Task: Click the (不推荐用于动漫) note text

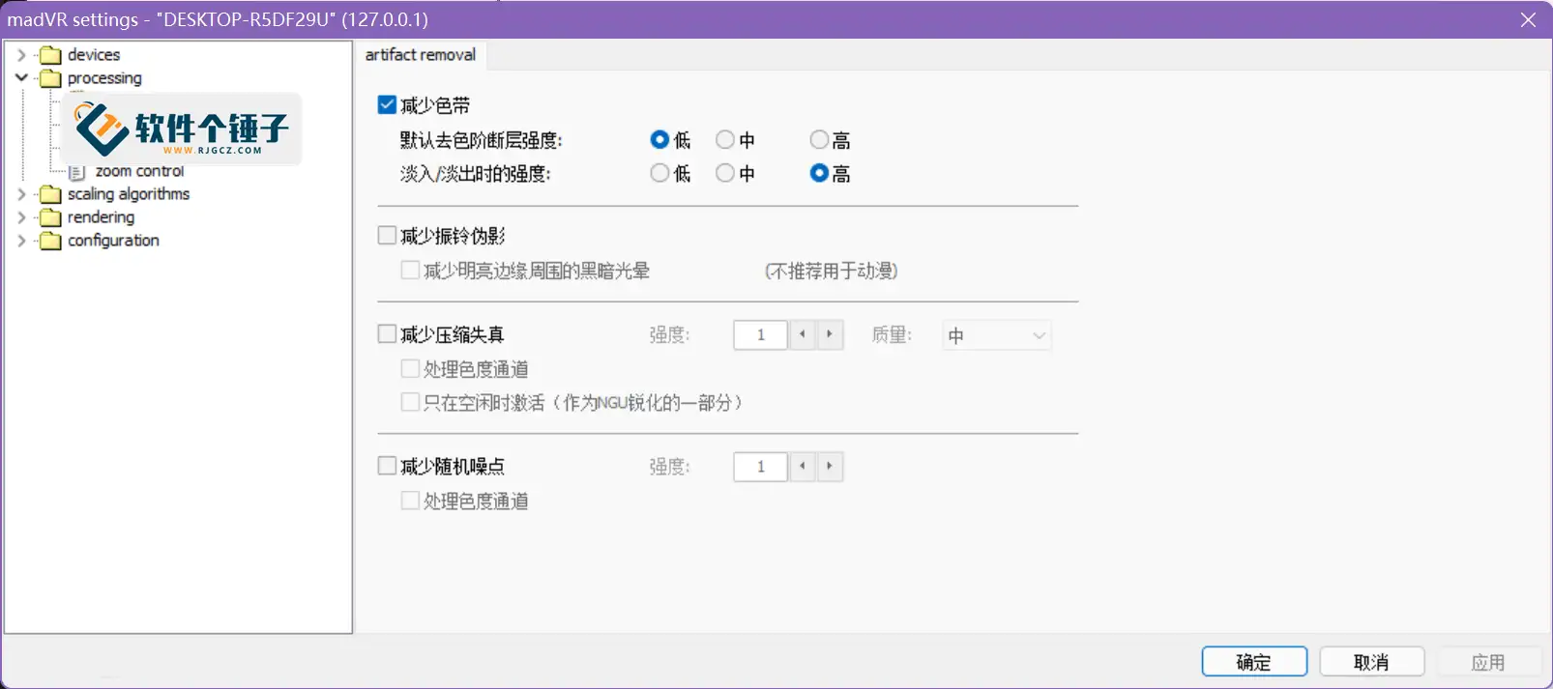Action: click(832, 272)
